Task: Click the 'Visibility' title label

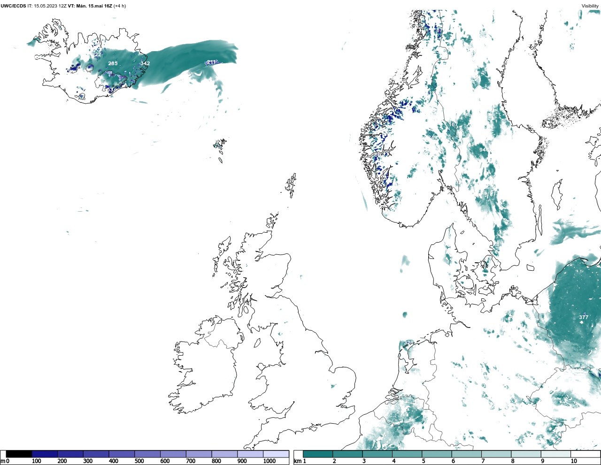Action: (590, 6)
